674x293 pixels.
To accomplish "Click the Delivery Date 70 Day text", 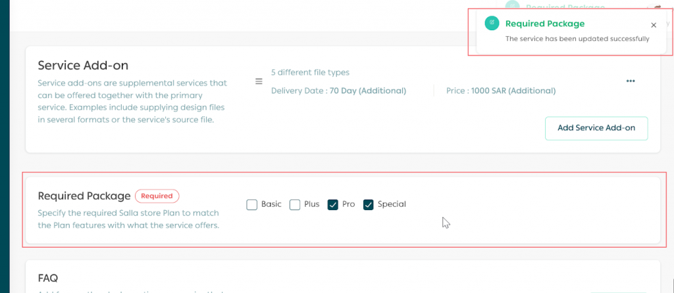I will tap(338, 91).
